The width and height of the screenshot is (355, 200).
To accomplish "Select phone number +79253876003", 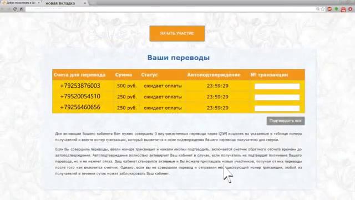I will (80, 86).
